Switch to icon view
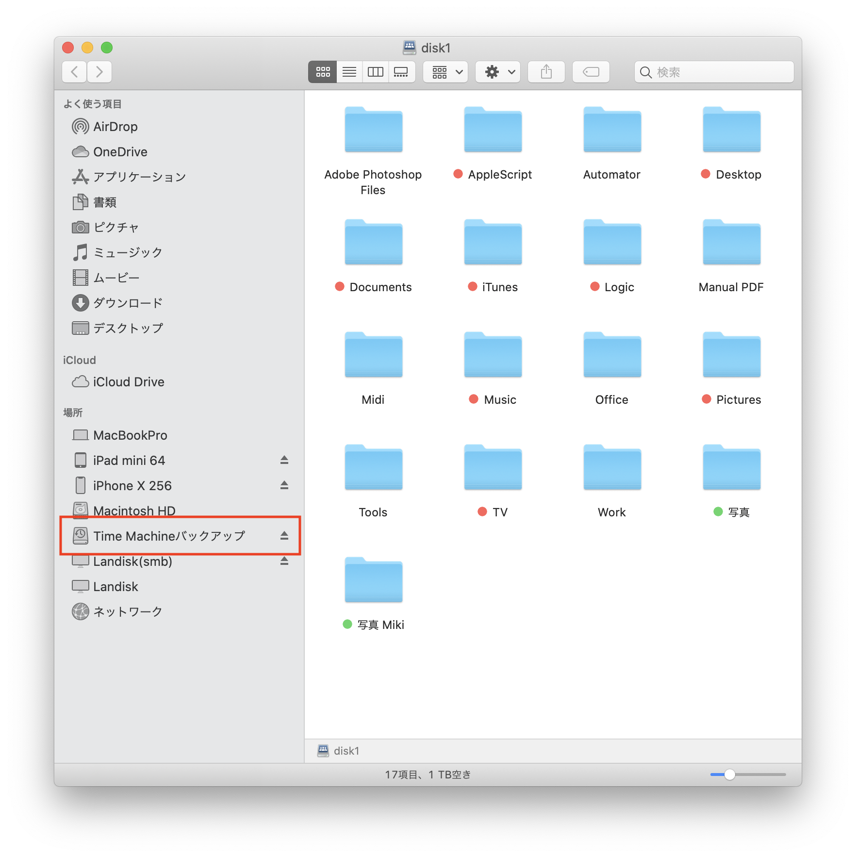 point(323,72)
